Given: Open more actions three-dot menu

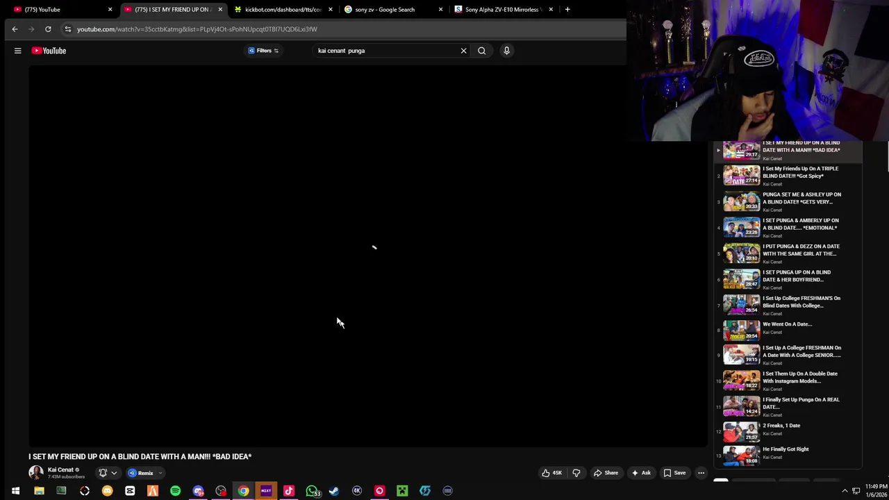Looking at the screenshot, I should pyautogui.click(x=701, y=473).
